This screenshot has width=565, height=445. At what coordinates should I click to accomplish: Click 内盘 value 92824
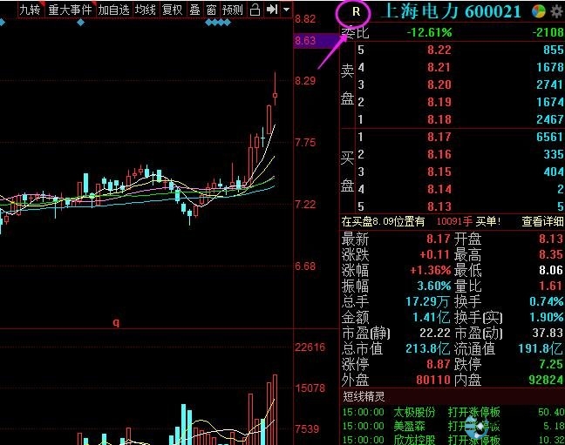546,380
